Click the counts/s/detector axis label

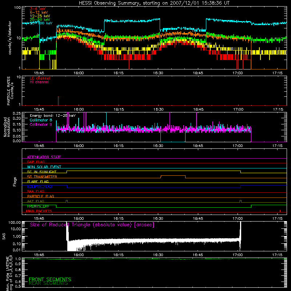[x=10, y=38]
